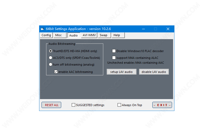Show the Help tab
The image size is (213, 135).
[117, 35]
